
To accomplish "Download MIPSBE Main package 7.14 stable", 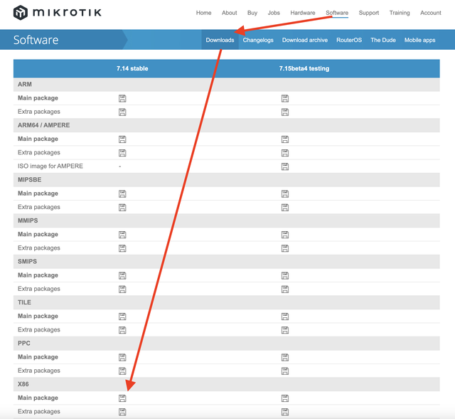I will tap(122, 194).
